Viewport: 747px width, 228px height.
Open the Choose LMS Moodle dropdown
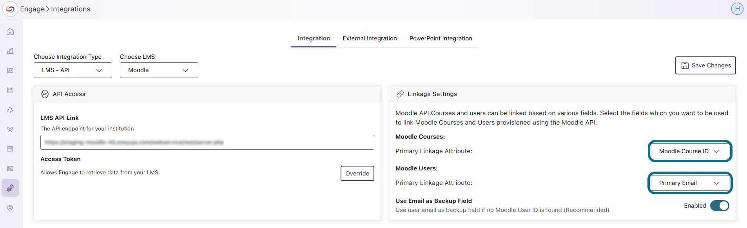pyautogui.click(x=159, y=70)
